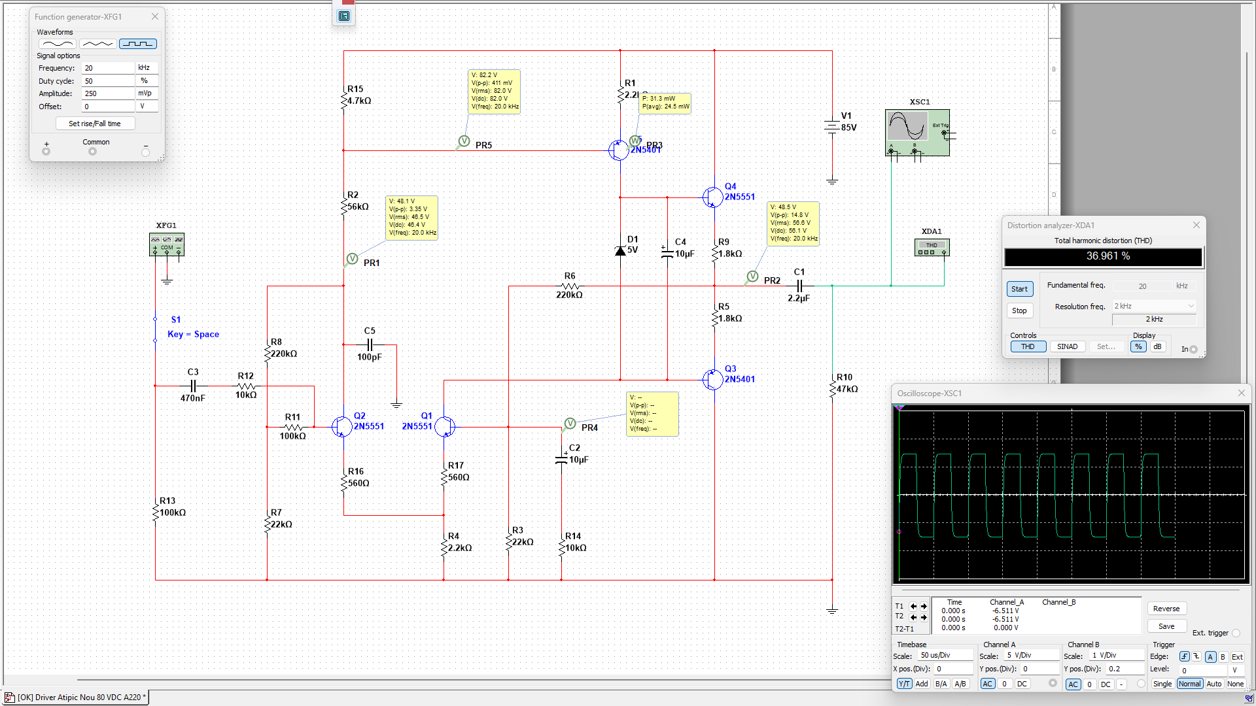This screenshot has width=1256, height=706.
Task: Click Save on the oscilloscope
Action: pyautogui.click(x=1166, y=626)
